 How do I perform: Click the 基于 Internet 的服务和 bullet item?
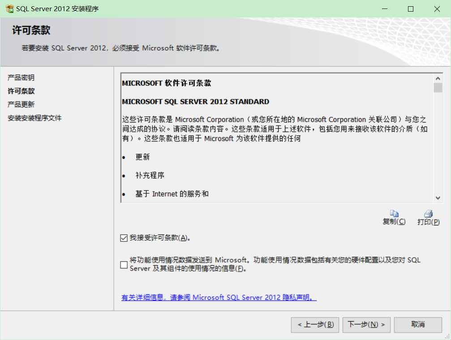[x=172, y=194]
